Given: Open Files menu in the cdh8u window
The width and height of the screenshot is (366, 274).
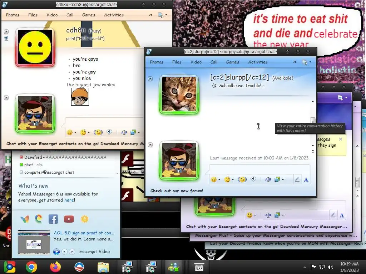Looking at the screenshot, I should pyautogui.click(x=33, y=15).
